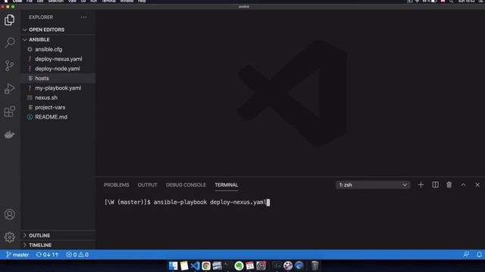Open Visual Studio Code from the dock

[x=195, y=265]
